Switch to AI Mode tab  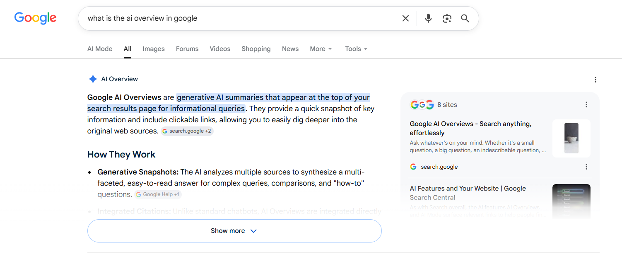[x=100, y=49]
